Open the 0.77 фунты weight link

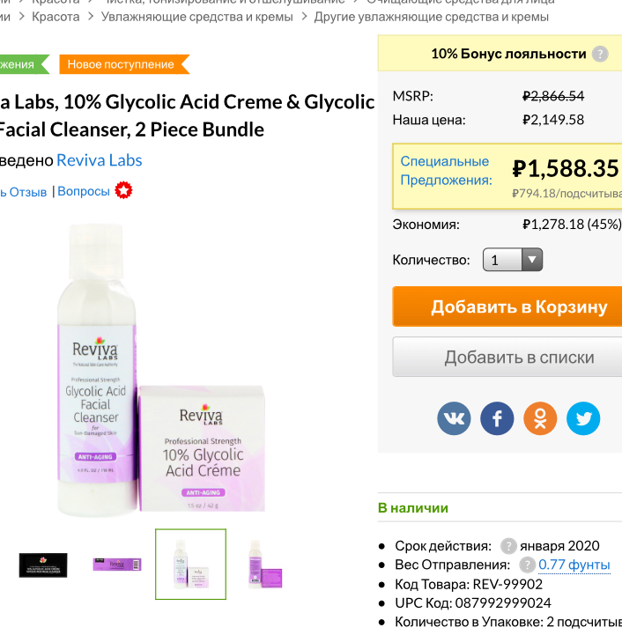(574, 565)
